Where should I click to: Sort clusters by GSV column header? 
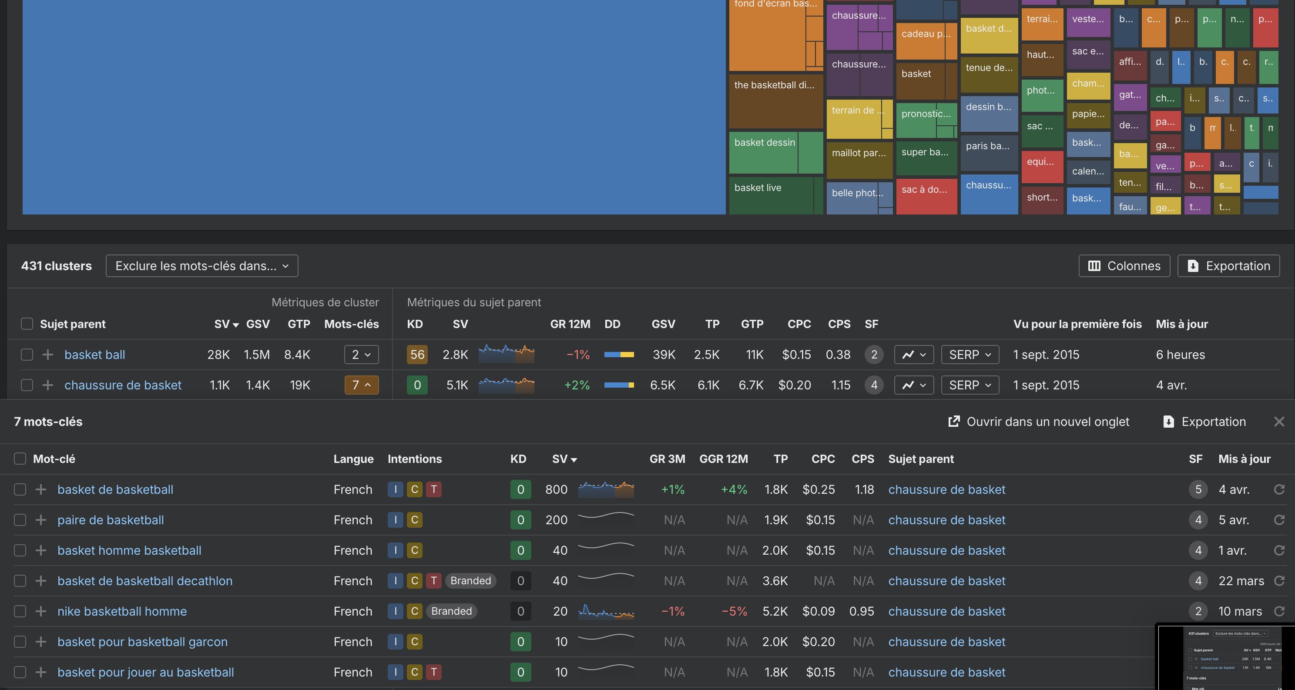(258, 324)
